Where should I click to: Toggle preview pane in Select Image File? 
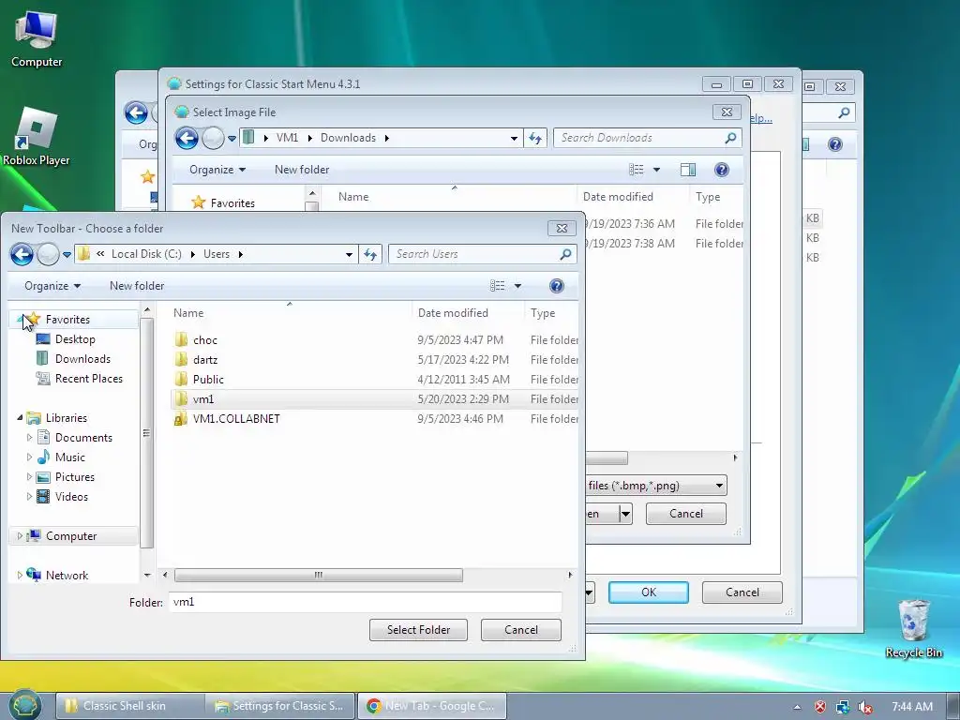click(x=688, y=170)
